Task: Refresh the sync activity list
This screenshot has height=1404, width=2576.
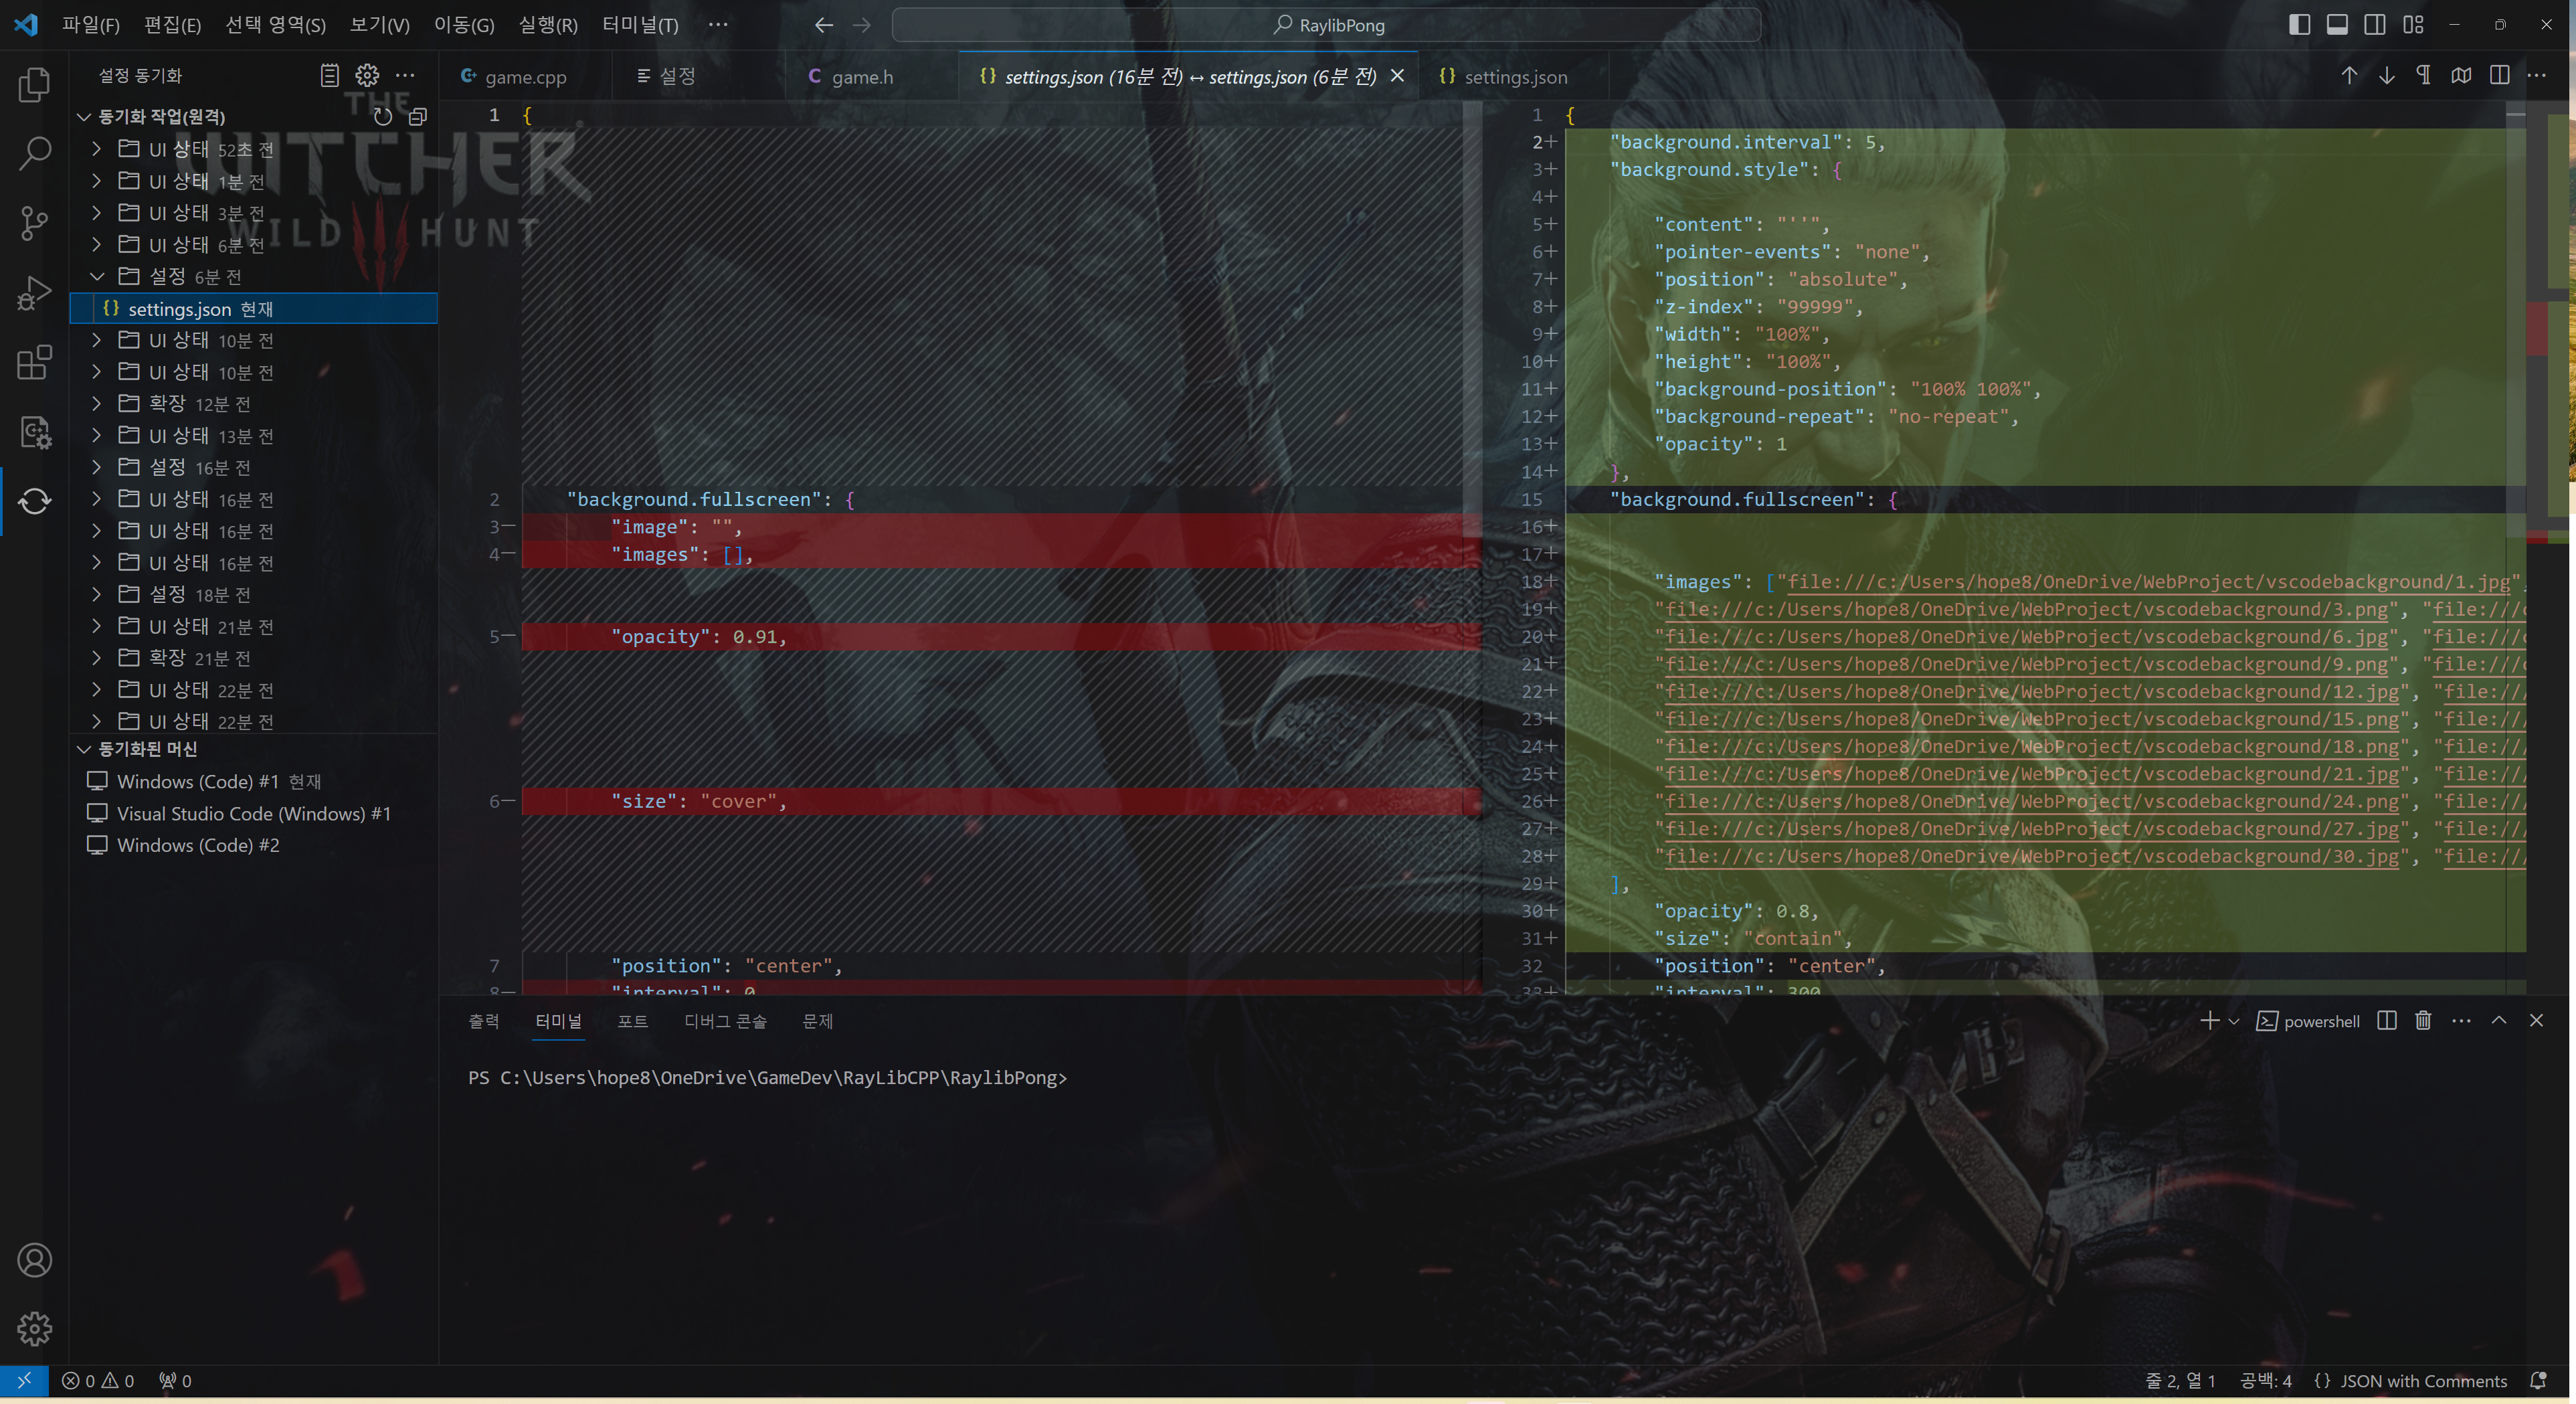Action: (x=382, y=117)
